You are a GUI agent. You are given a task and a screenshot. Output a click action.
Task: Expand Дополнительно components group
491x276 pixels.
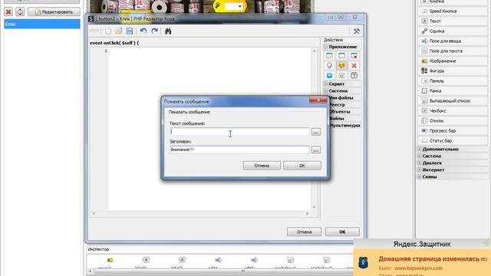pyautogui.click(x=420, y=149)
